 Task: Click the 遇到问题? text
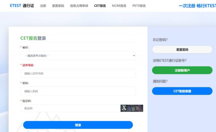click(x=160, y=81)
